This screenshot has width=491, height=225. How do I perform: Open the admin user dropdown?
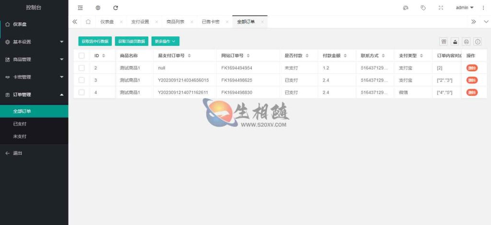click(x=465, y=8)
